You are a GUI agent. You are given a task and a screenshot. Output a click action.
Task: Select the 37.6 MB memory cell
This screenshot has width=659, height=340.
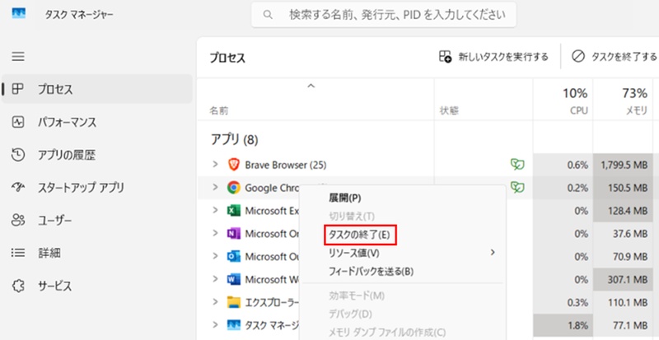[x=623, y=233]
